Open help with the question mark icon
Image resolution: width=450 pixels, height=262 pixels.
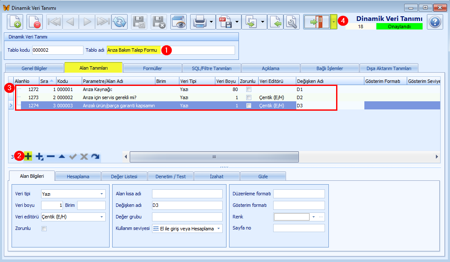click(x=435, y=22)
